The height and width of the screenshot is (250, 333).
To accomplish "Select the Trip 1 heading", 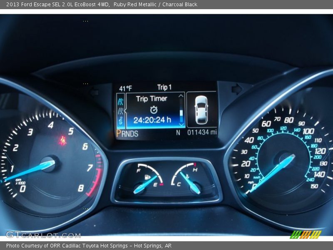I will (164, 87).
